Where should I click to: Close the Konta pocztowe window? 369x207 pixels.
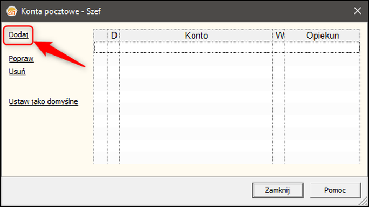358,11
